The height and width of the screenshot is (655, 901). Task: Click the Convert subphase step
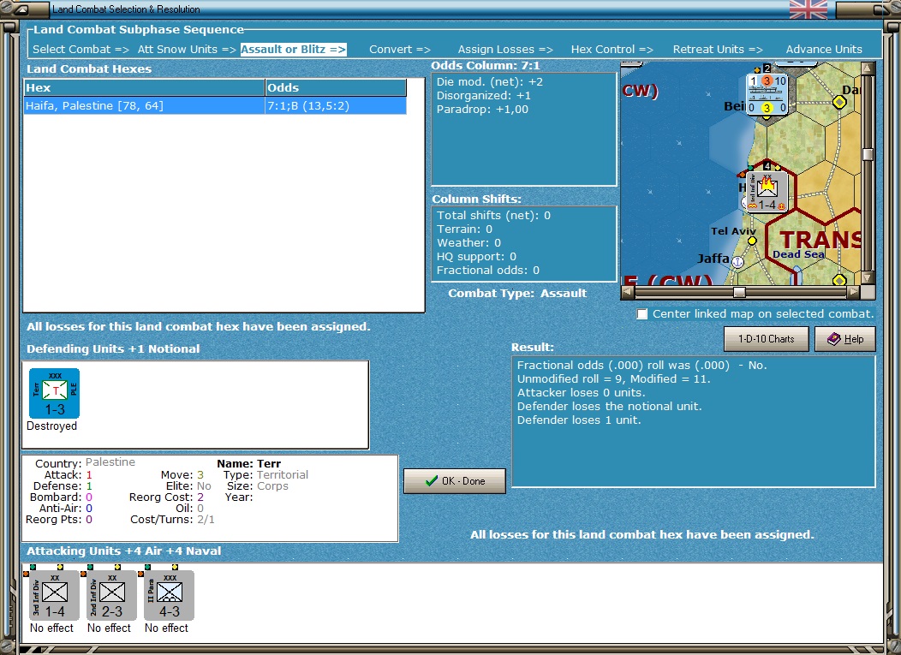[400, 50]
